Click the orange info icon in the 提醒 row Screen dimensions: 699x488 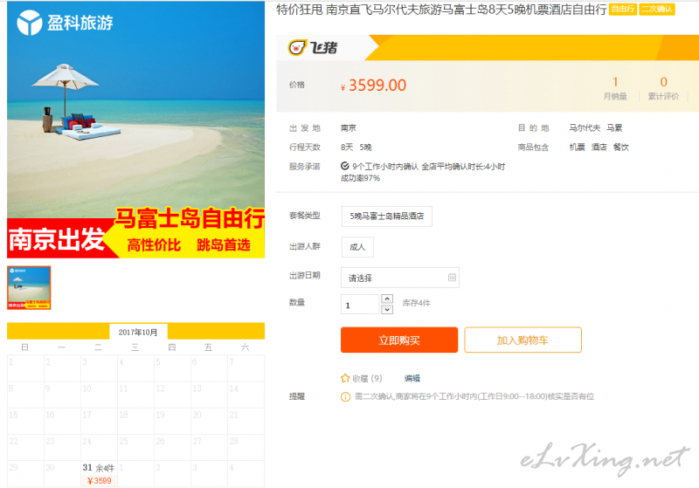345,396
